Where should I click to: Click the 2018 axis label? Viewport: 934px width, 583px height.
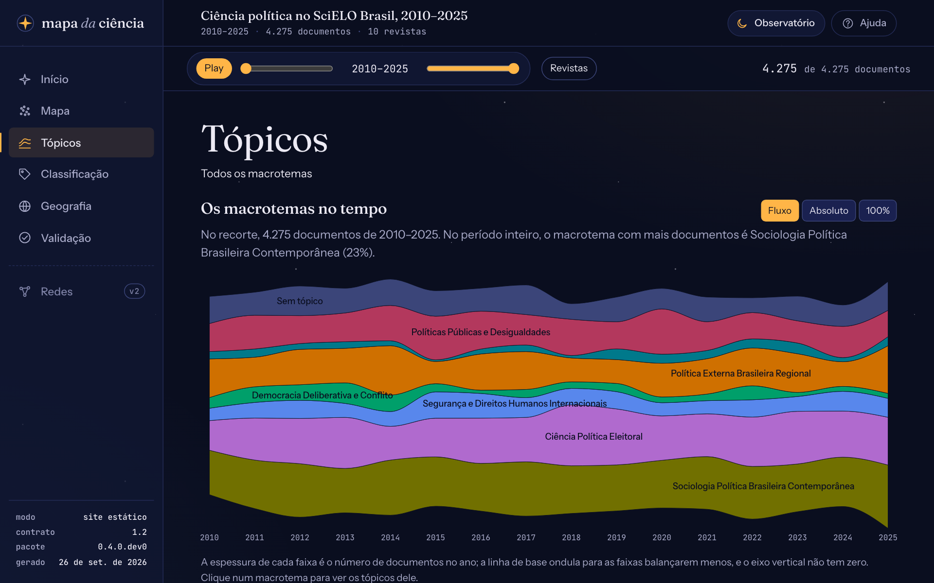pos(571,537)
